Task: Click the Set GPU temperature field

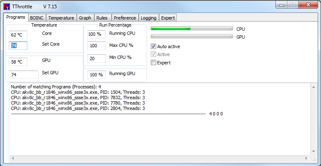Action: point(24,75)
